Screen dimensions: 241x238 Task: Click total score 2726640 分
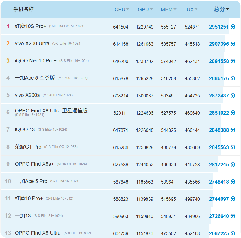pos(222,216)
